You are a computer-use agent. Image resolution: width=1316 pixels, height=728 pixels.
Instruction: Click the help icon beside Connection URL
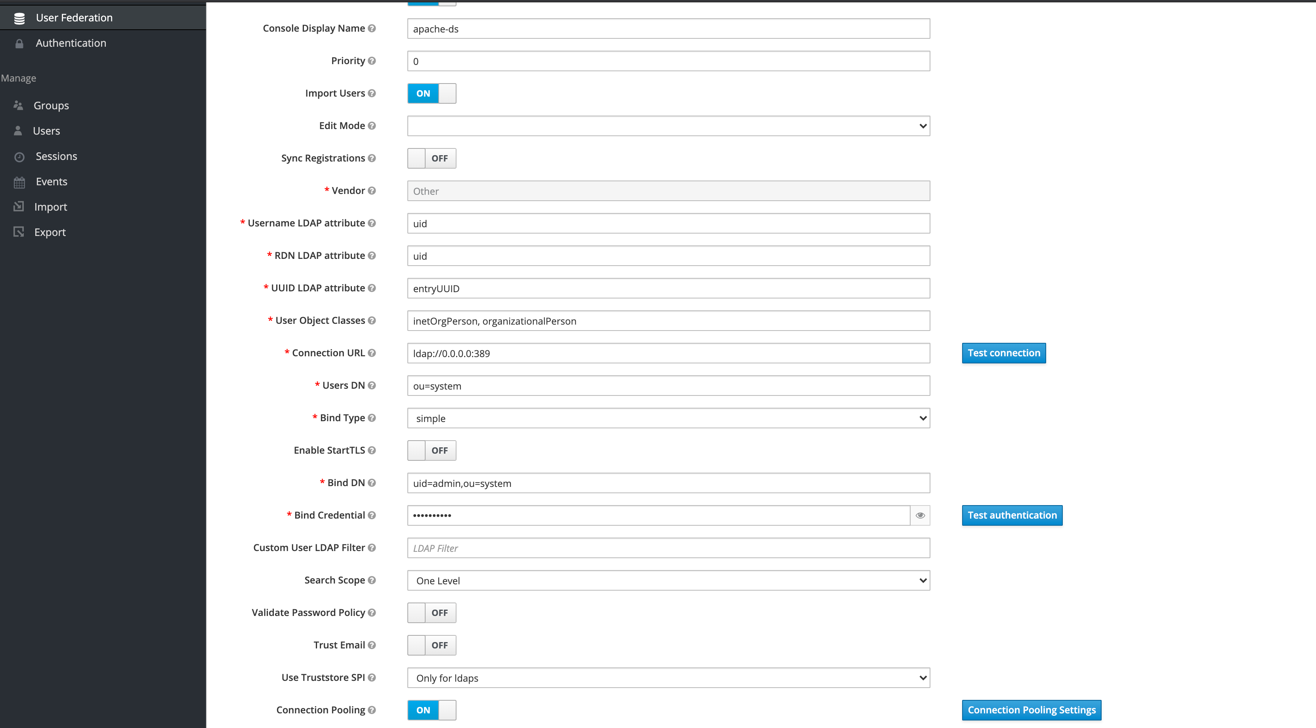[x=372, y=353]
